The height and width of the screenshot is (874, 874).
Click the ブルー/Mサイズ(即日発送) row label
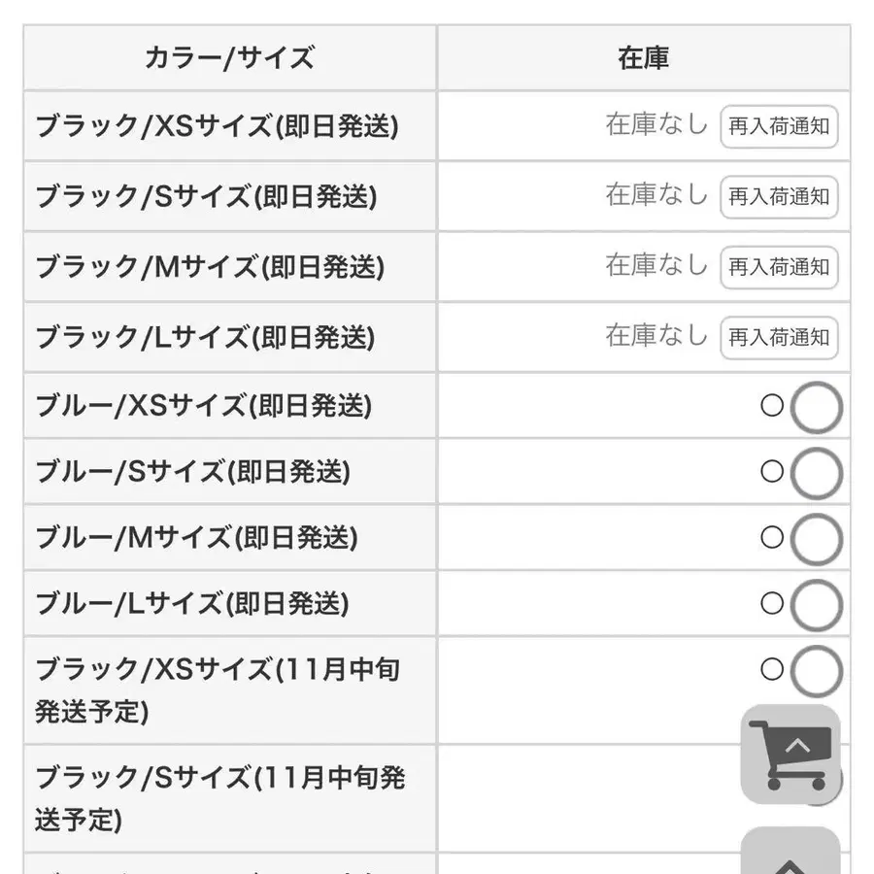coord(196,538)
